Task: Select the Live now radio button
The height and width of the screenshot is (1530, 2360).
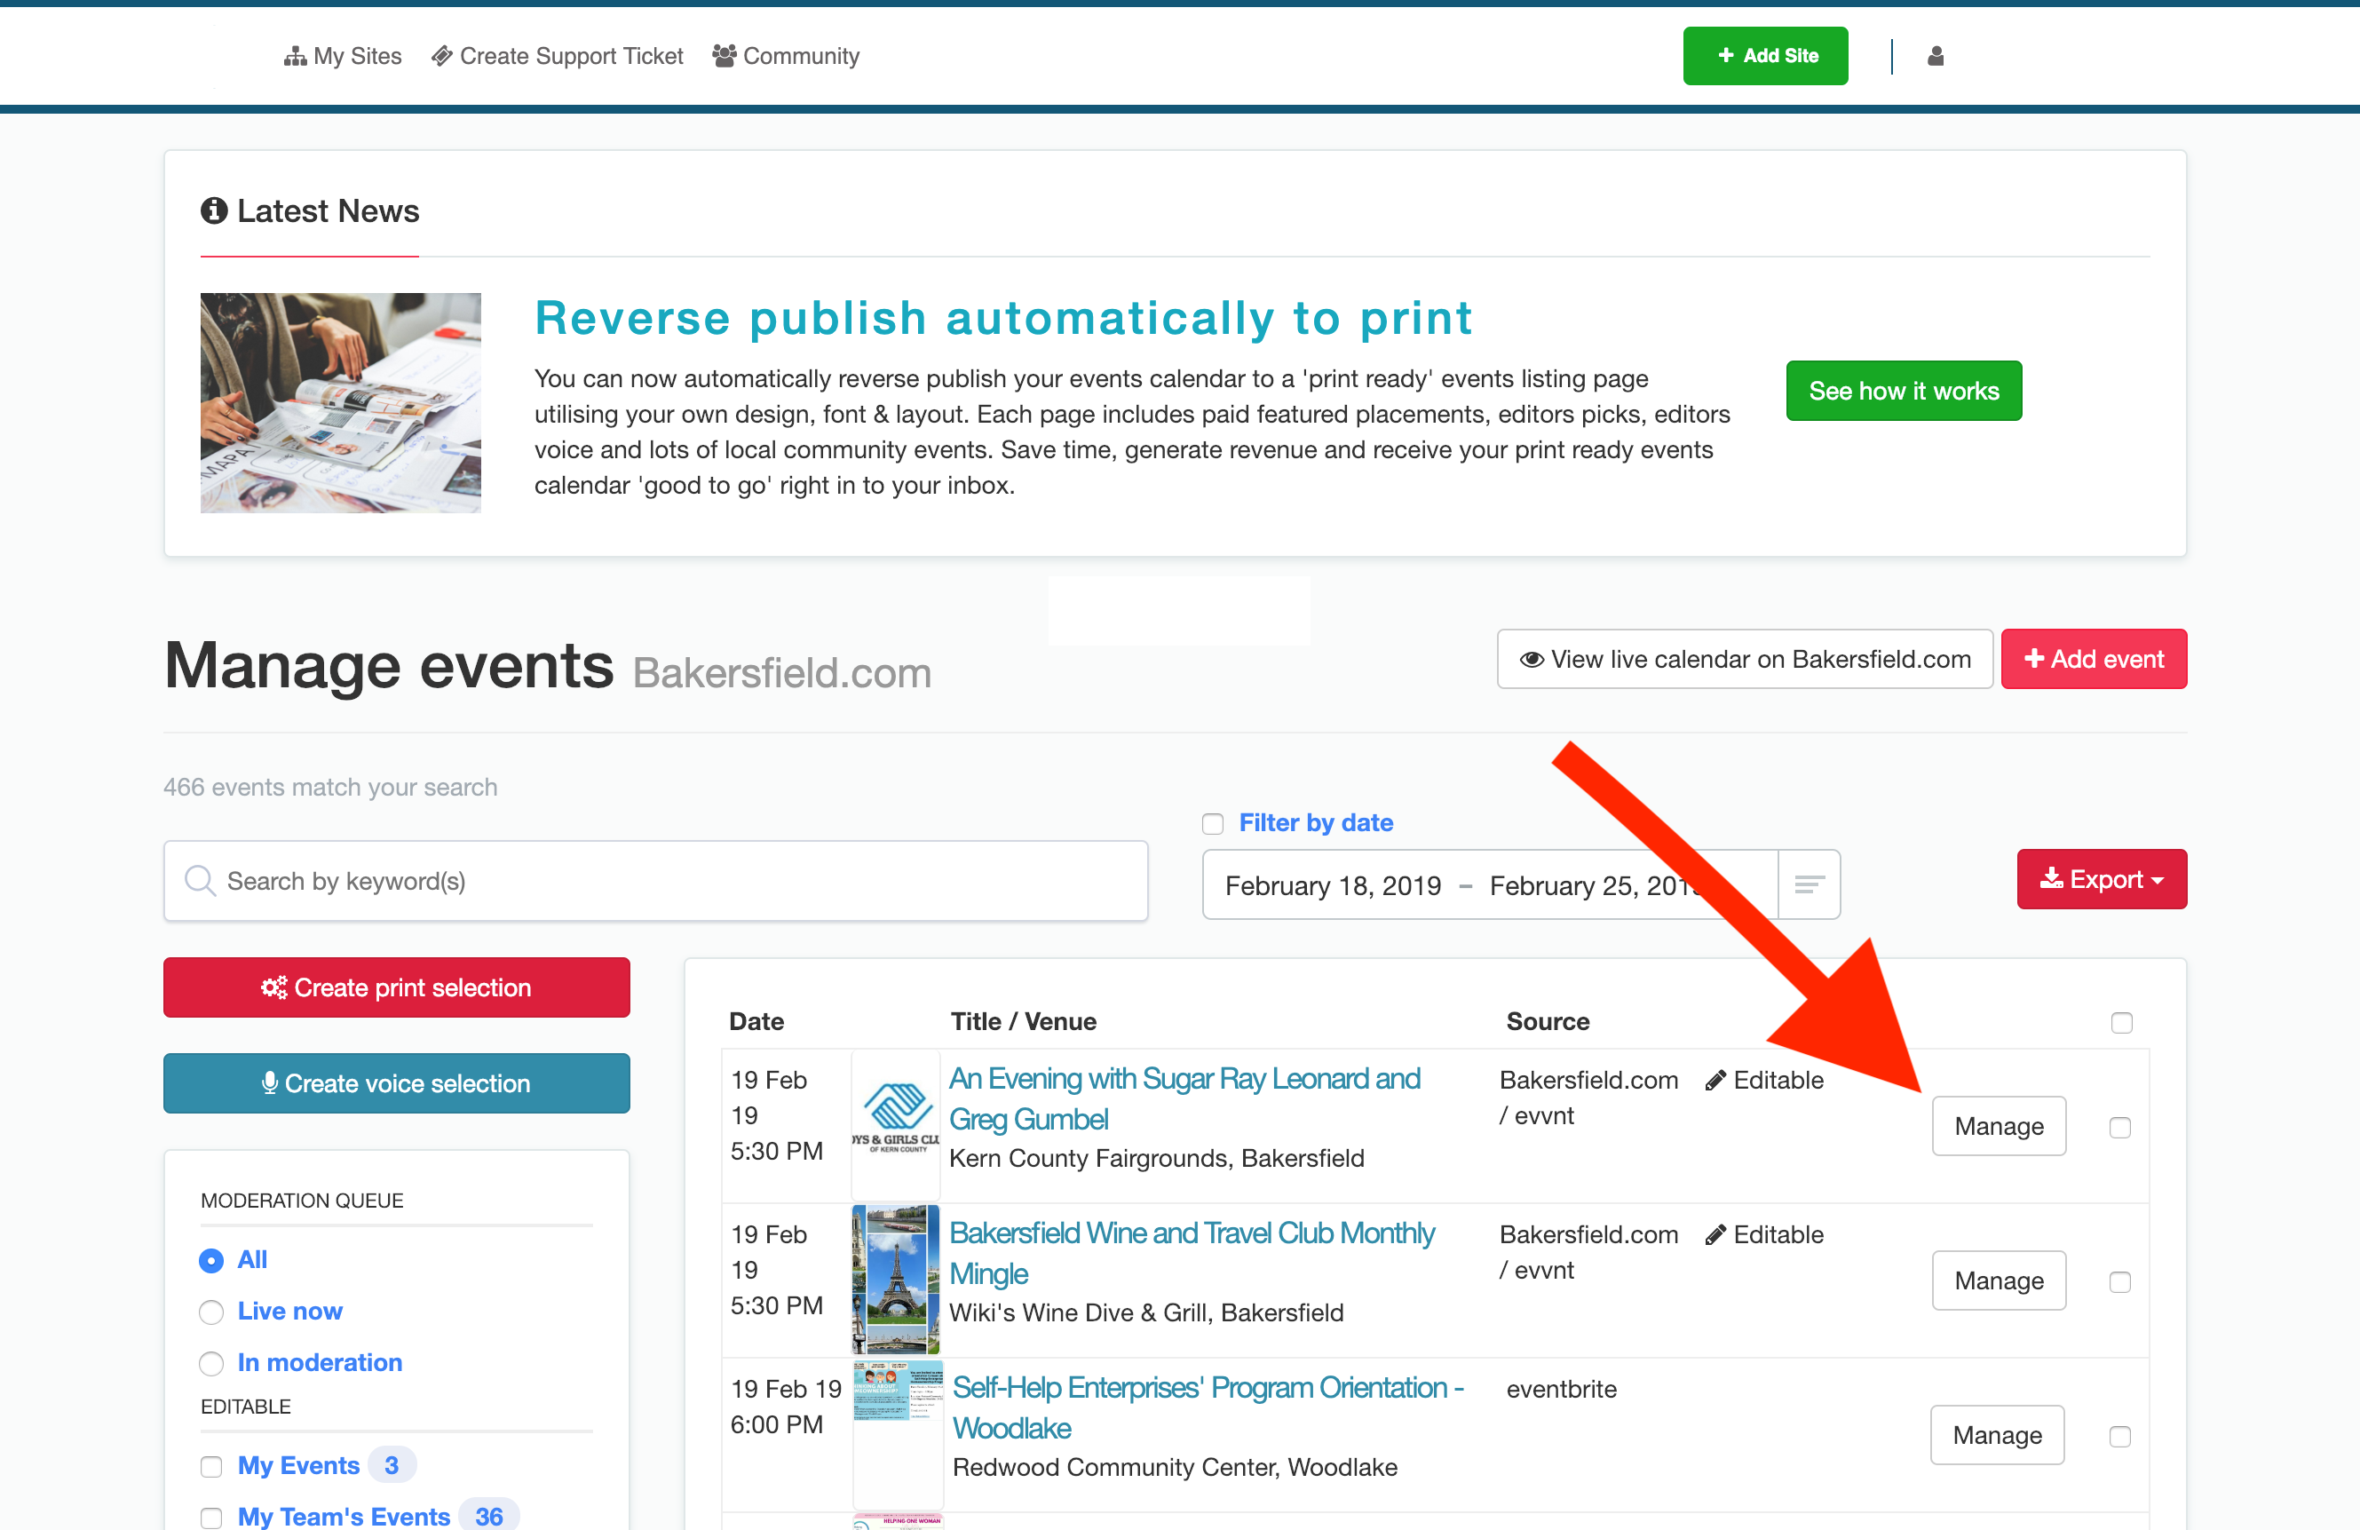Action: pyautogui.click(x=211, y=1312)
